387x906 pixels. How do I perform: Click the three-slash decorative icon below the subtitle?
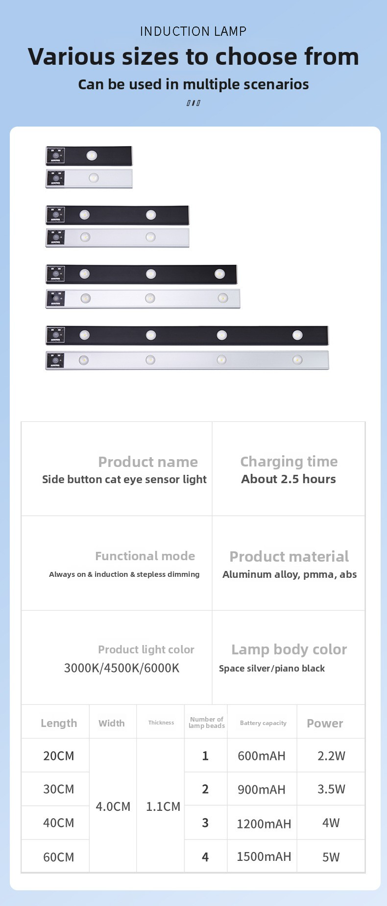(x=193, y=103)
